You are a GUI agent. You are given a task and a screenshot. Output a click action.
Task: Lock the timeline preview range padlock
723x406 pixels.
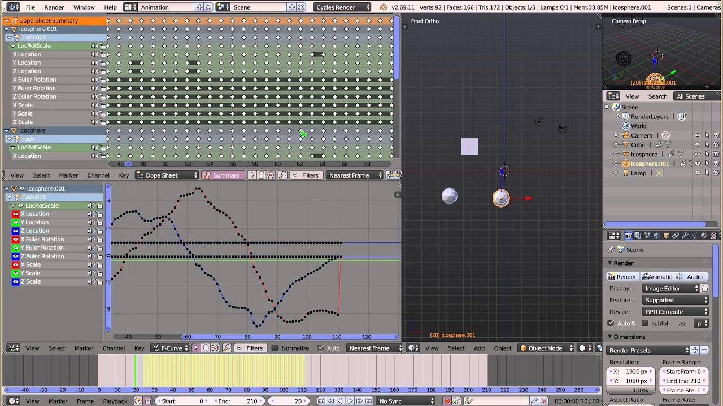(147, 401)
